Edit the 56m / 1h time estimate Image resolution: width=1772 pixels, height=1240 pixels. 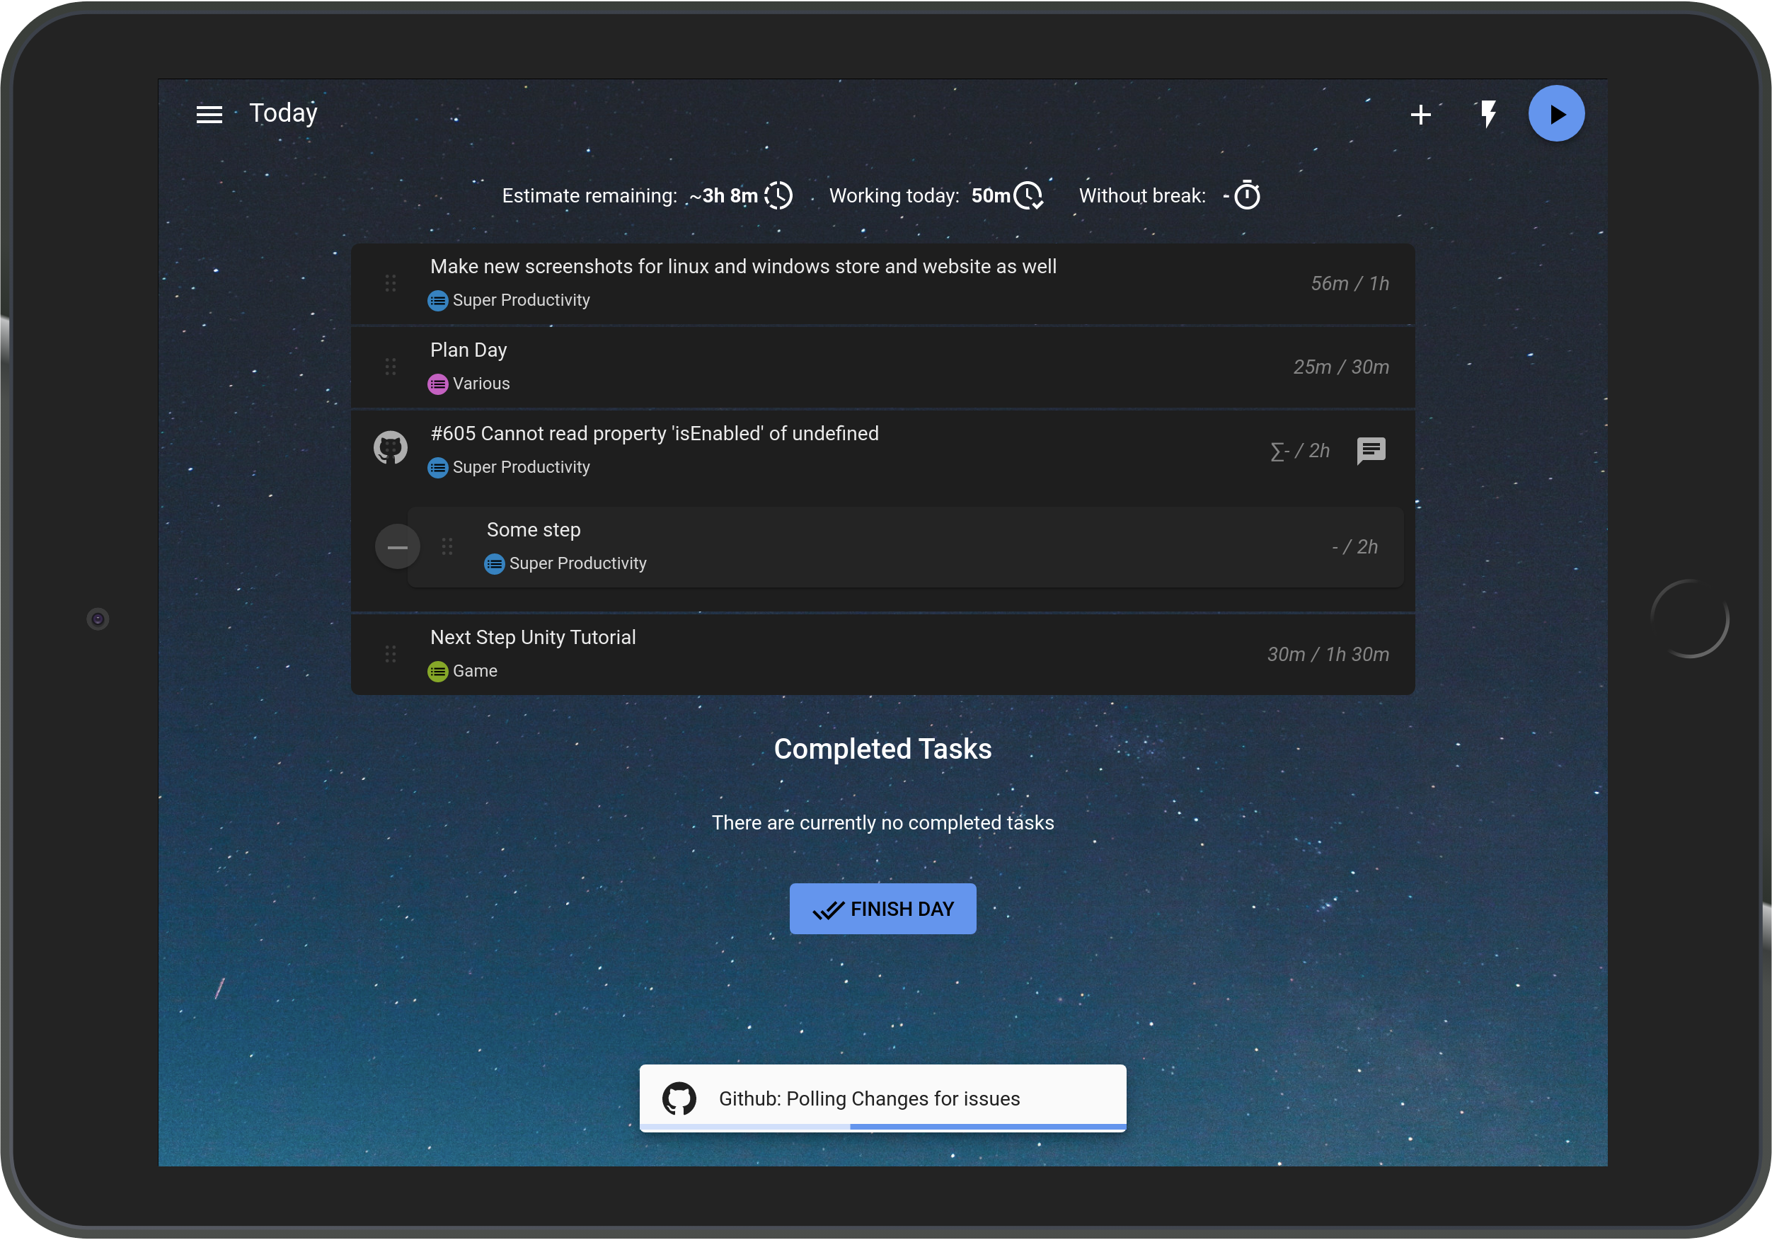pyautogui.click(x=1349, y=283)
